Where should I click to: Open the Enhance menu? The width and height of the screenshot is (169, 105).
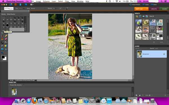[46, 1]
